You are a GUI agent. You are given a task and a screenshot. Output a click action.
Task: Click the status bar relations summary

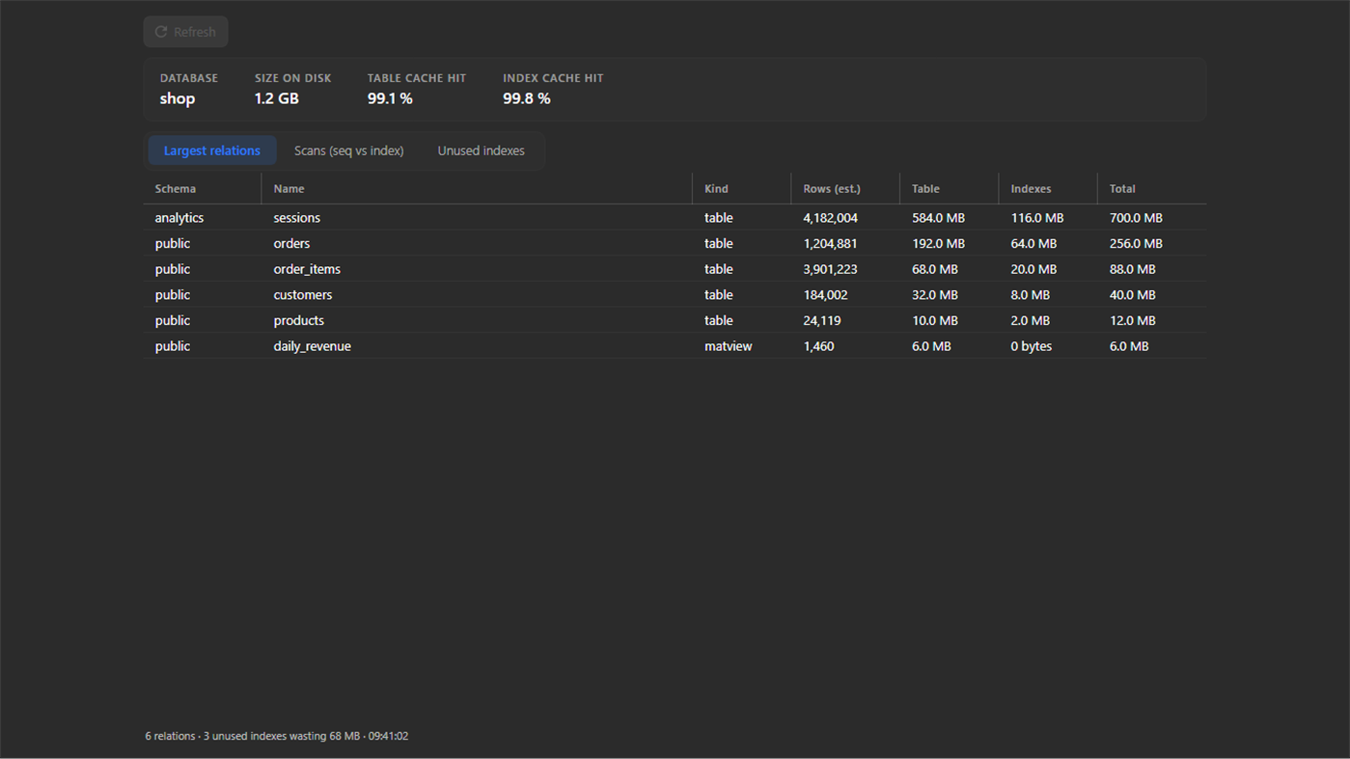pos(277,736)
